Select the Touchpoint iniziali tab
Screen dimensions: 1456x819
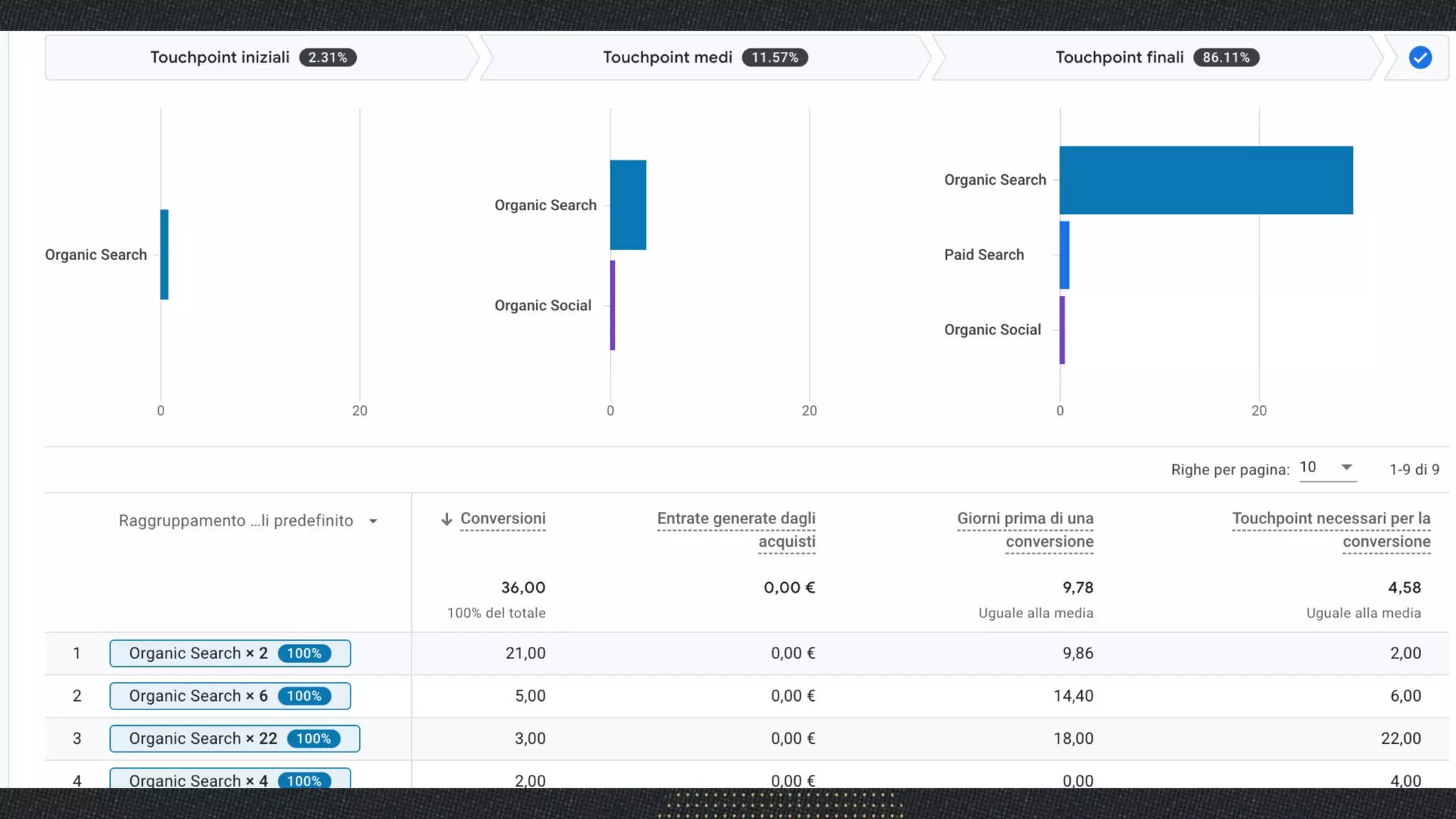(x=260, y=58)
